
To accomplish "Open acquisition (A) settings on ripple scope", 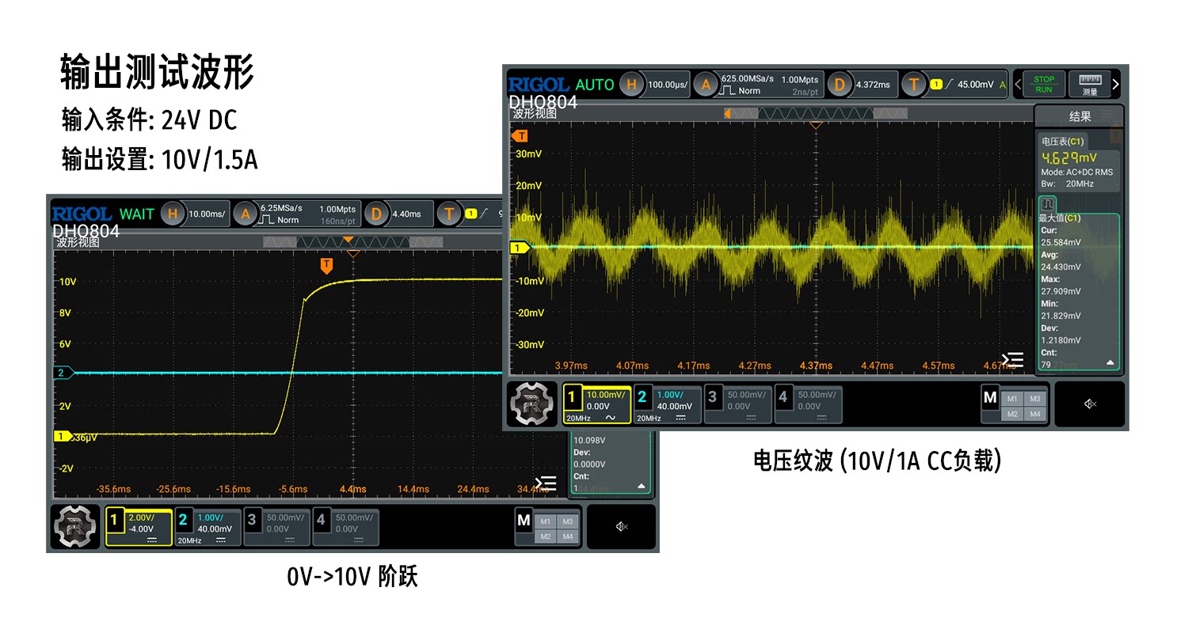I will tap(704, 84).
